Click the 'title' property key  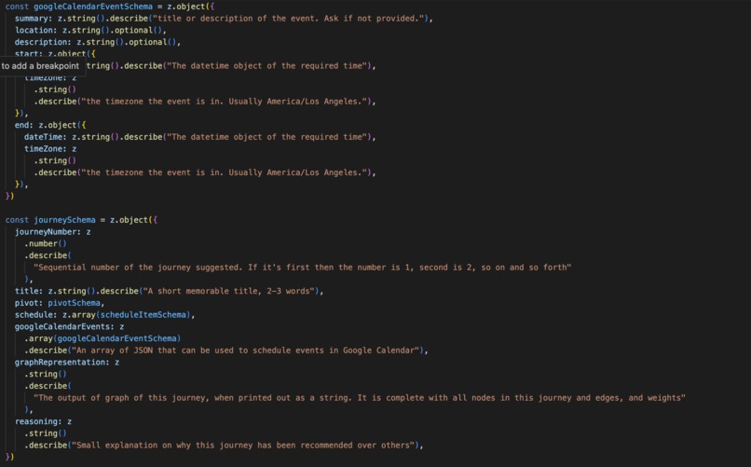click(x=27, y=291)
